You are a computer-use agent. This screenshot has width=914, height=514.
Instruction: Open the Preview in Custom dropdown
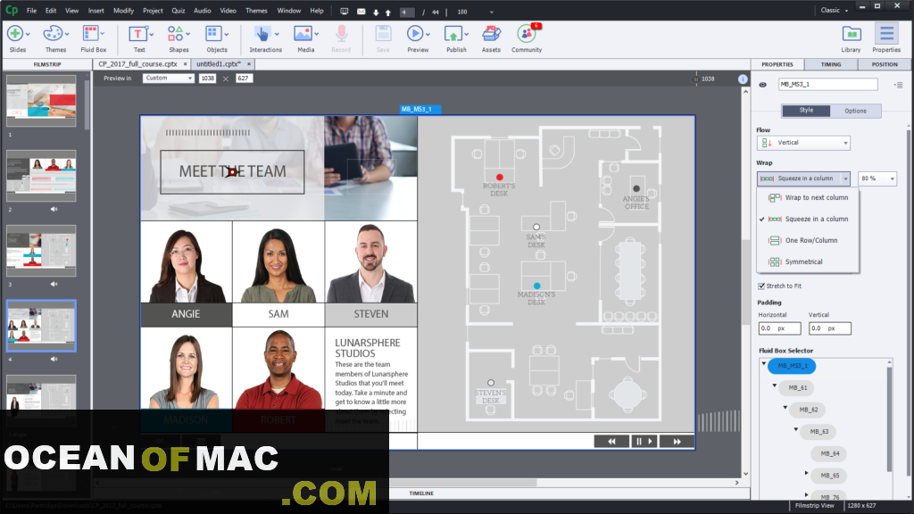click(x=168, y=79)
